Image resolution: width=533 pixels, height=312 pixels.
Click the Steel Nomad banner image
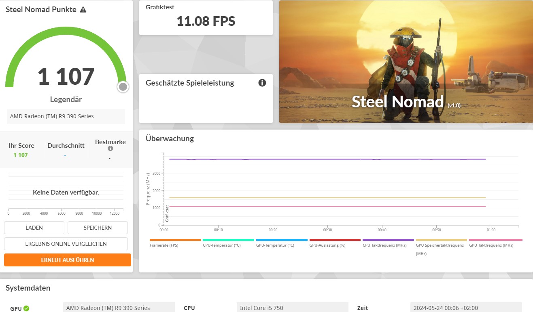(x=406, y=62)
